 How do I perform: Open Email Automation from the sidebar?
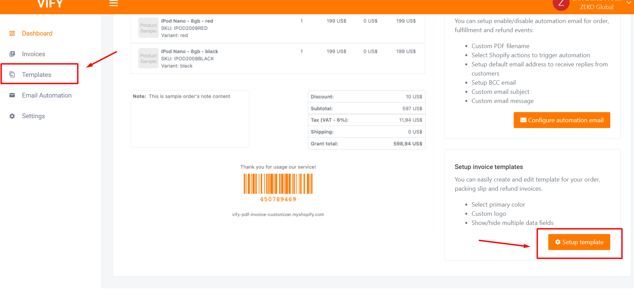[x=47, y=96]
